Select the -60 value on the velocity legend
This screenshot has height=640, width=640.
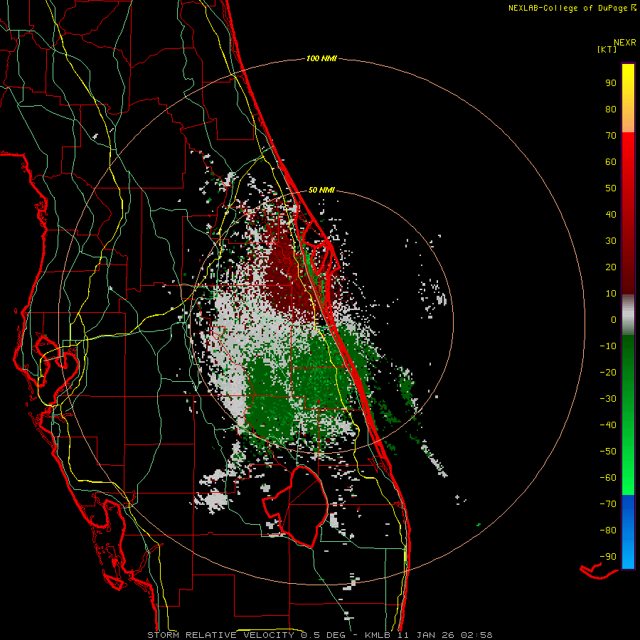point(608,478)
